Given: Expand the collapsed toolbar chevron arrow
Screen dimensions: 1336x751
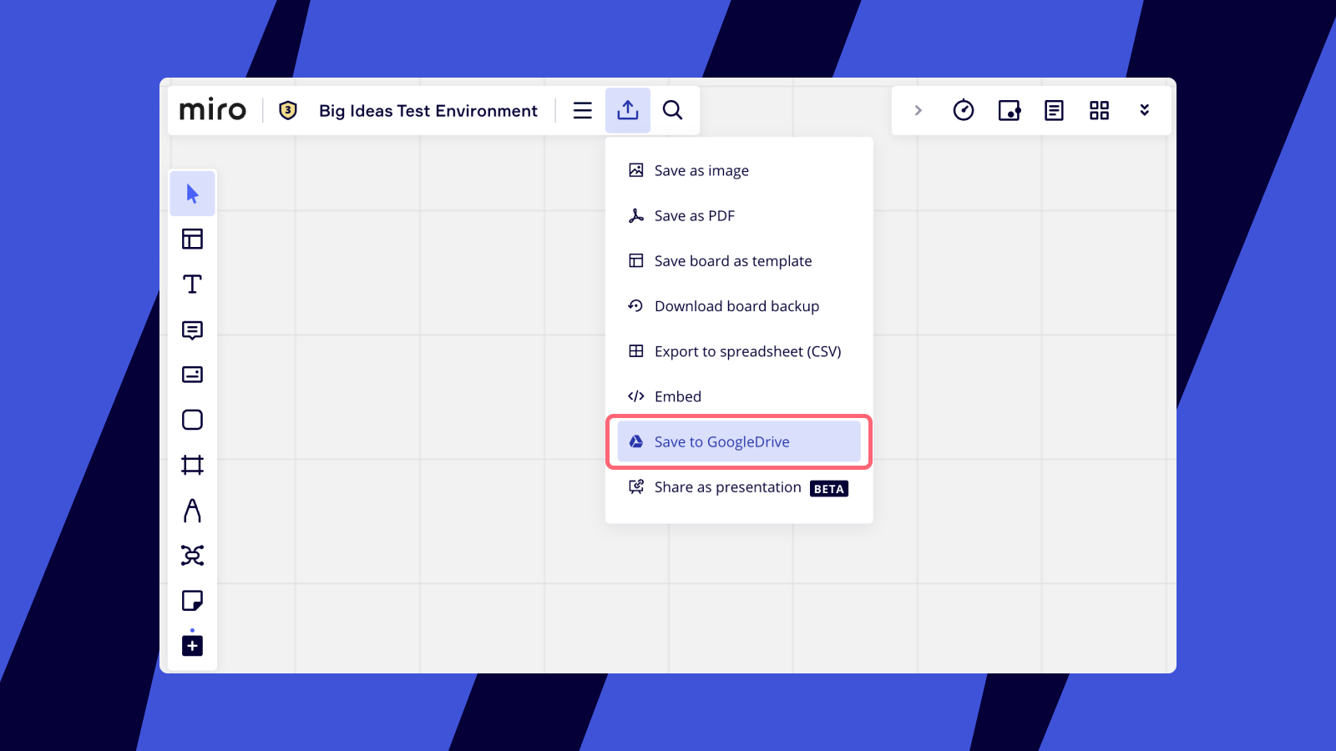Looking at the screenshot, I should pos(918,110).
